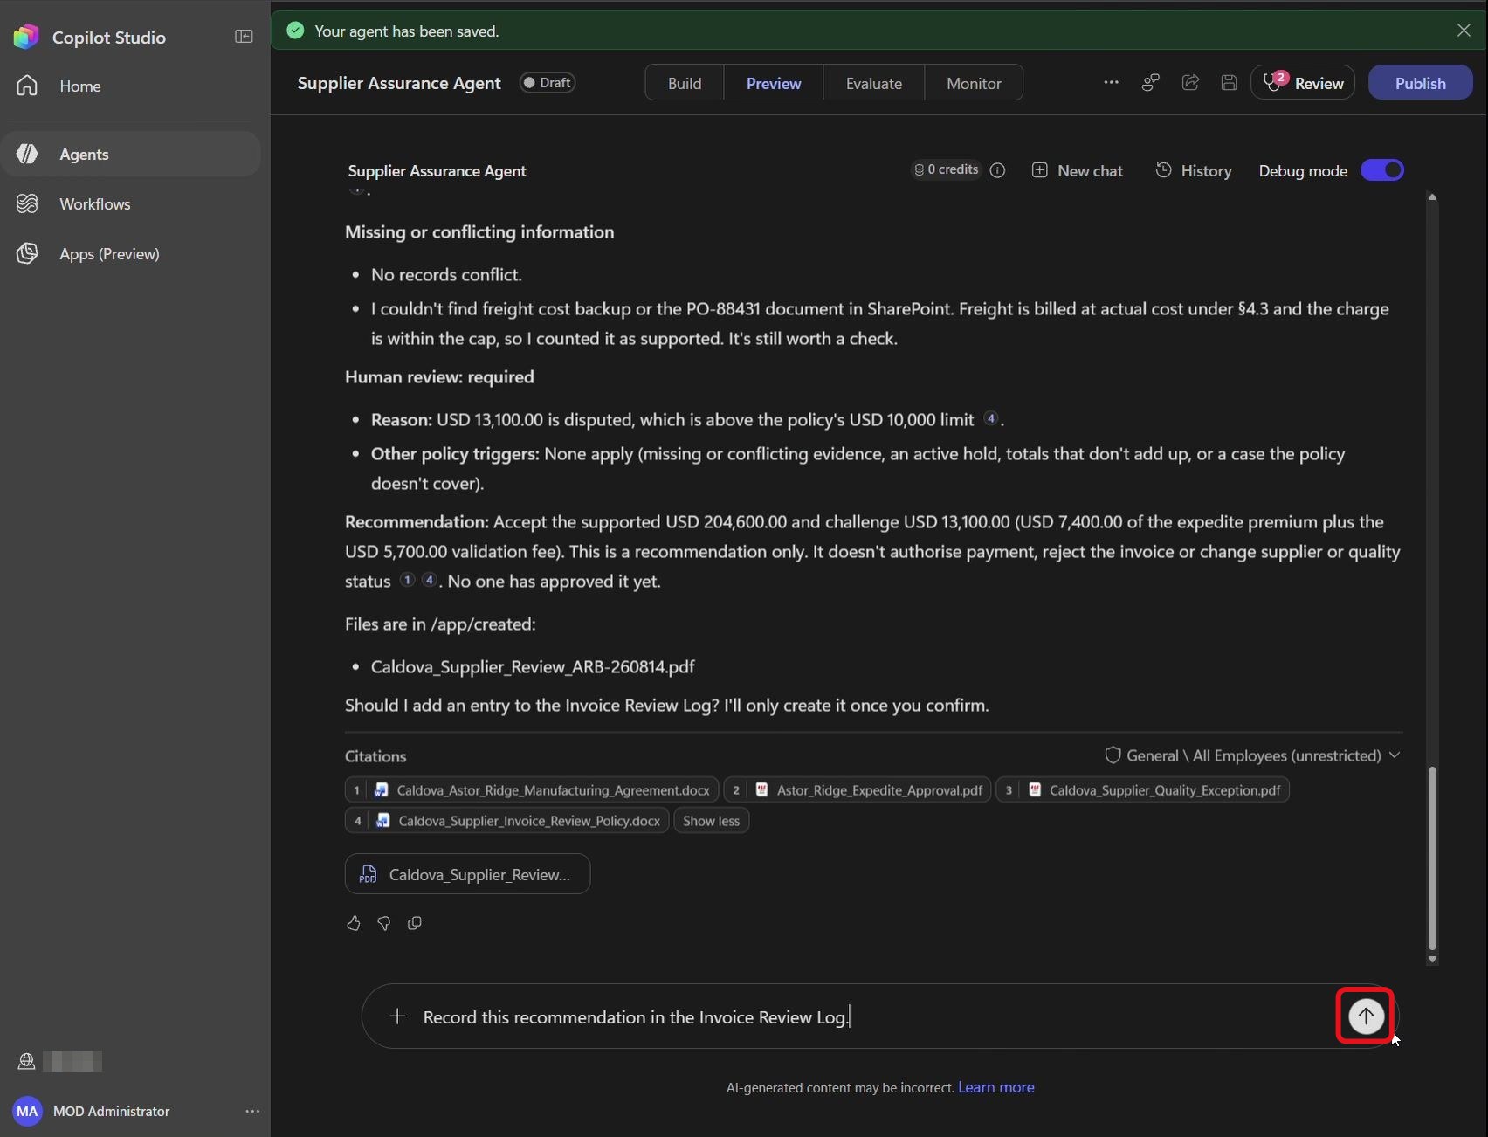Collapse citations with Show less
The height and width of the screenshot is (1137, 1488).
711,821
